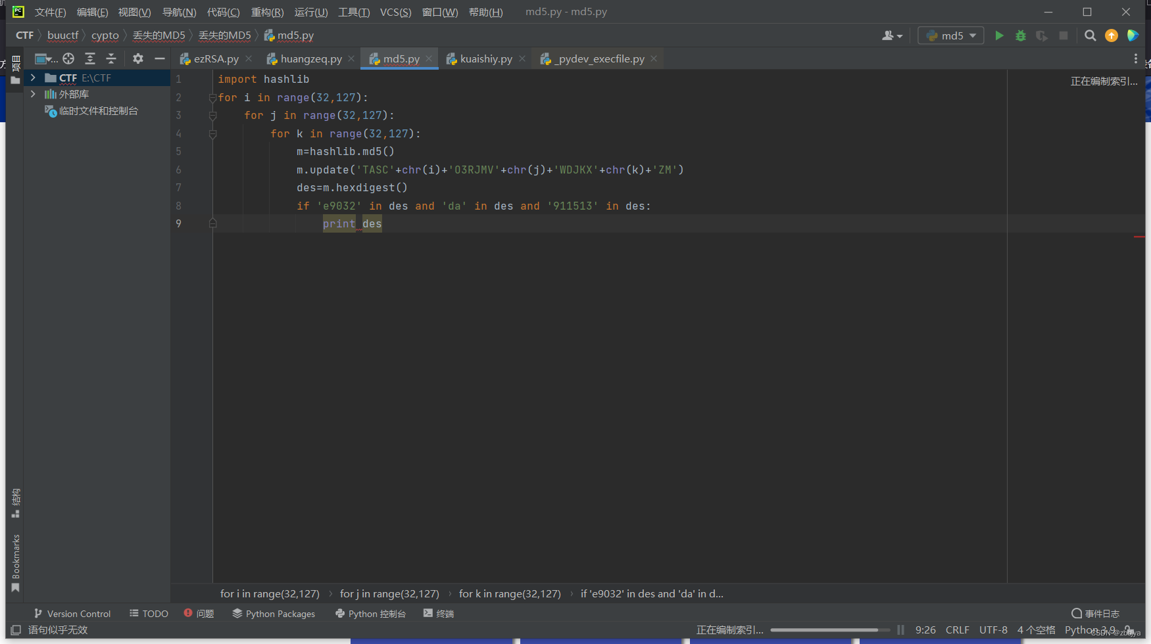
Task: Run the md5 configuration with the green play icon
Action: (x=999, y=35)
